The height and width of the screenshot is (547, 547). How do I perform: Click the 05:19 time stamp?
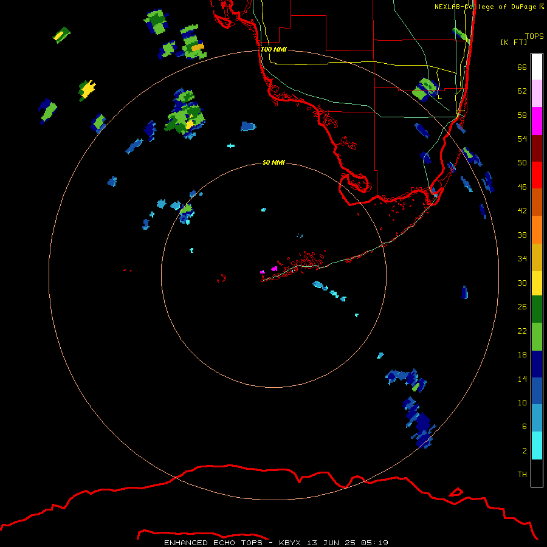tap(375, 543)
